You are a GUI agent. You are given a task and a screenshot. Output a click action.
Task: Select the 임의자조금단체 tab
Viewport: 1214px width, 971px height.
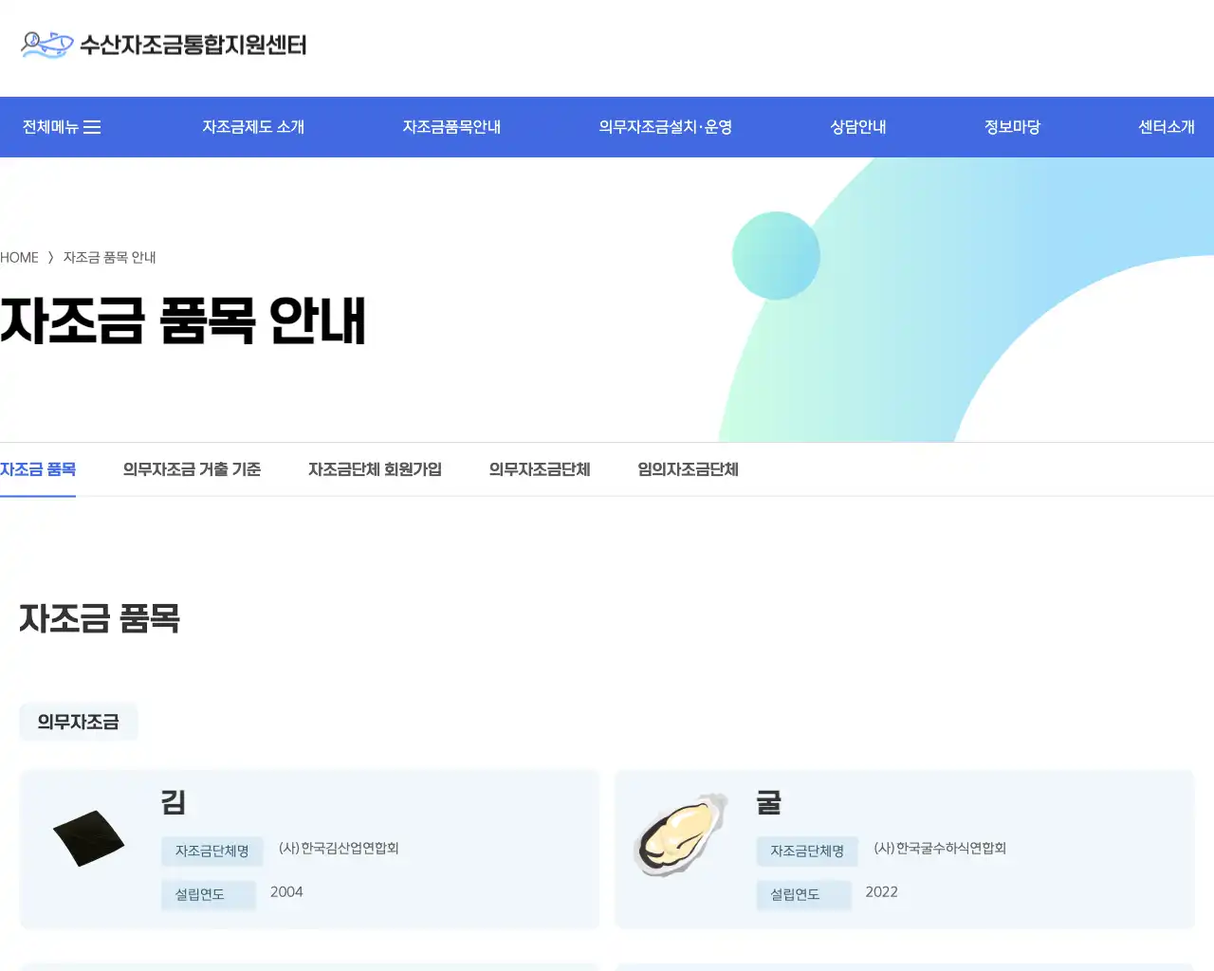tap(686, 469)
